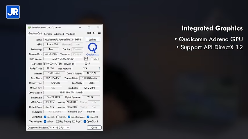The height and width of the screenshot is (139, 248).
Task: Click the GPU-Z title bar app icon
Action: (x=29, y=28)
